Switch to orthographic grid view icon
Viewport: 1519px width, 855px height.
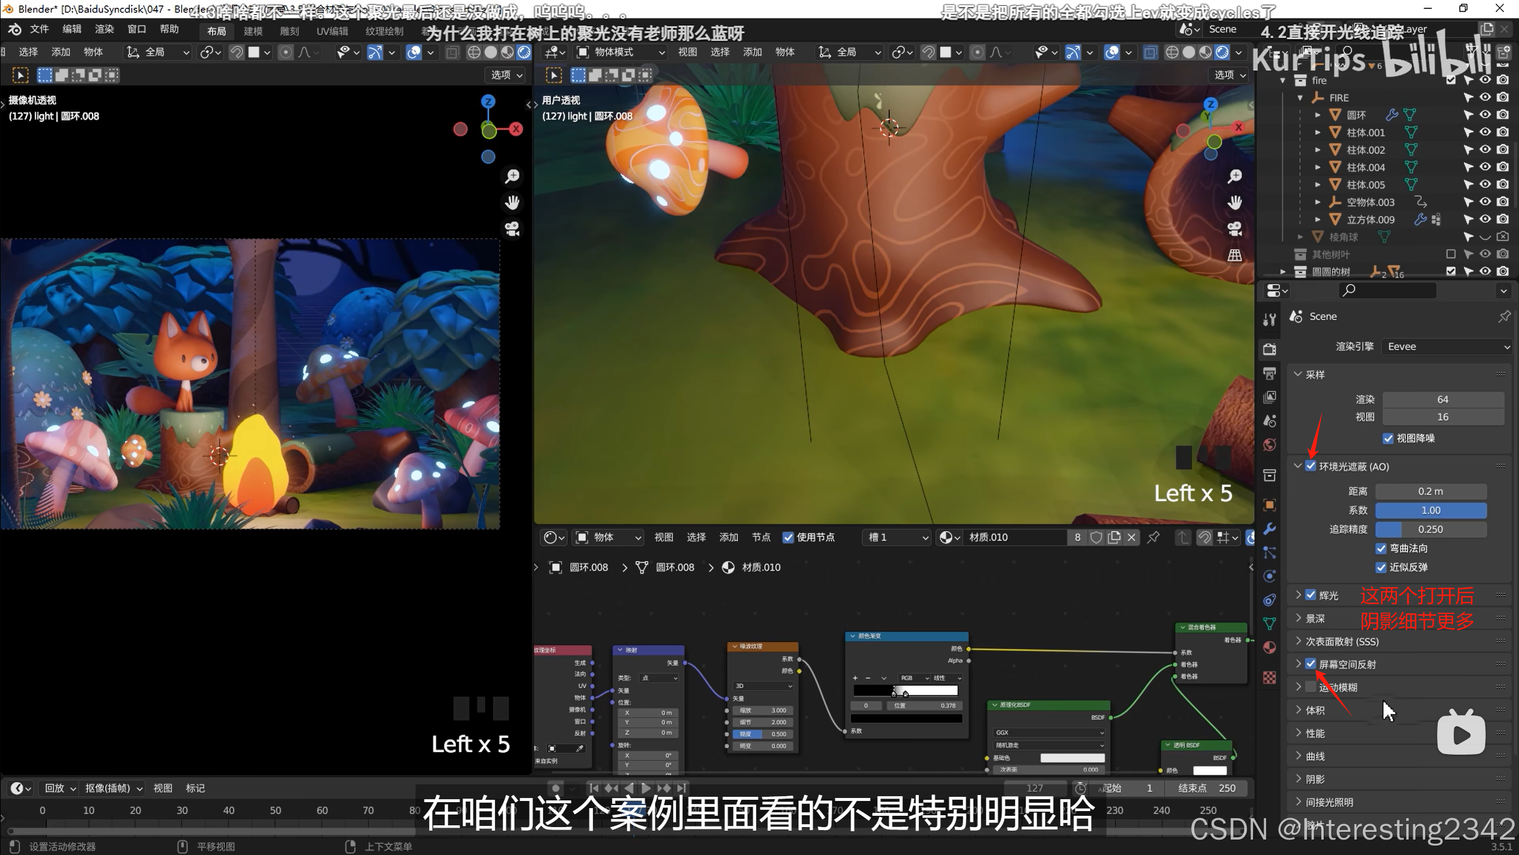tap(1235, 255)
